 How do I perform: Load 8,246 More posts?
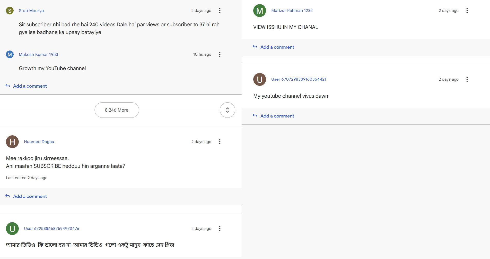[117, 110]
